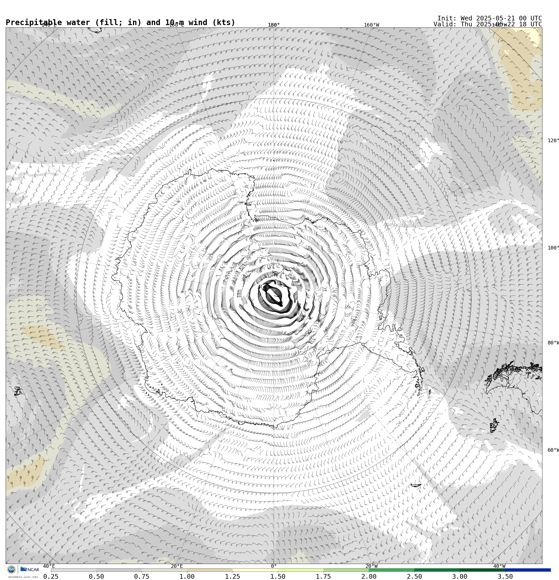Open the ensemble.ucar.edu link text
Viewport: 559px width, 580px height.
coord(23,577)
